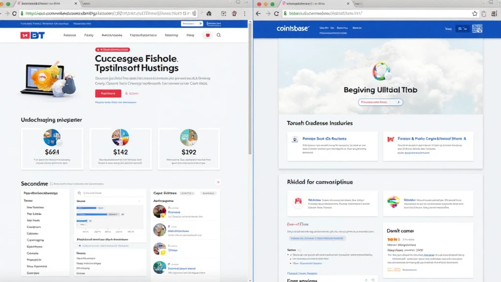
Task: Click the "Doralt comer" card heading
Action: click(400, 231)
